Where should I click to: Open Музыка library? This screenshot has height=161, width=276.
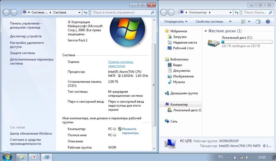click(x=176, y=82)
